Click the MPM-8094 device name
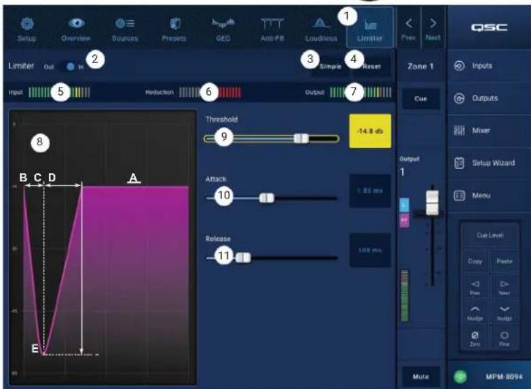Viewport: 531px width, 389px height. pyautogui.click(x=504, y=377)
